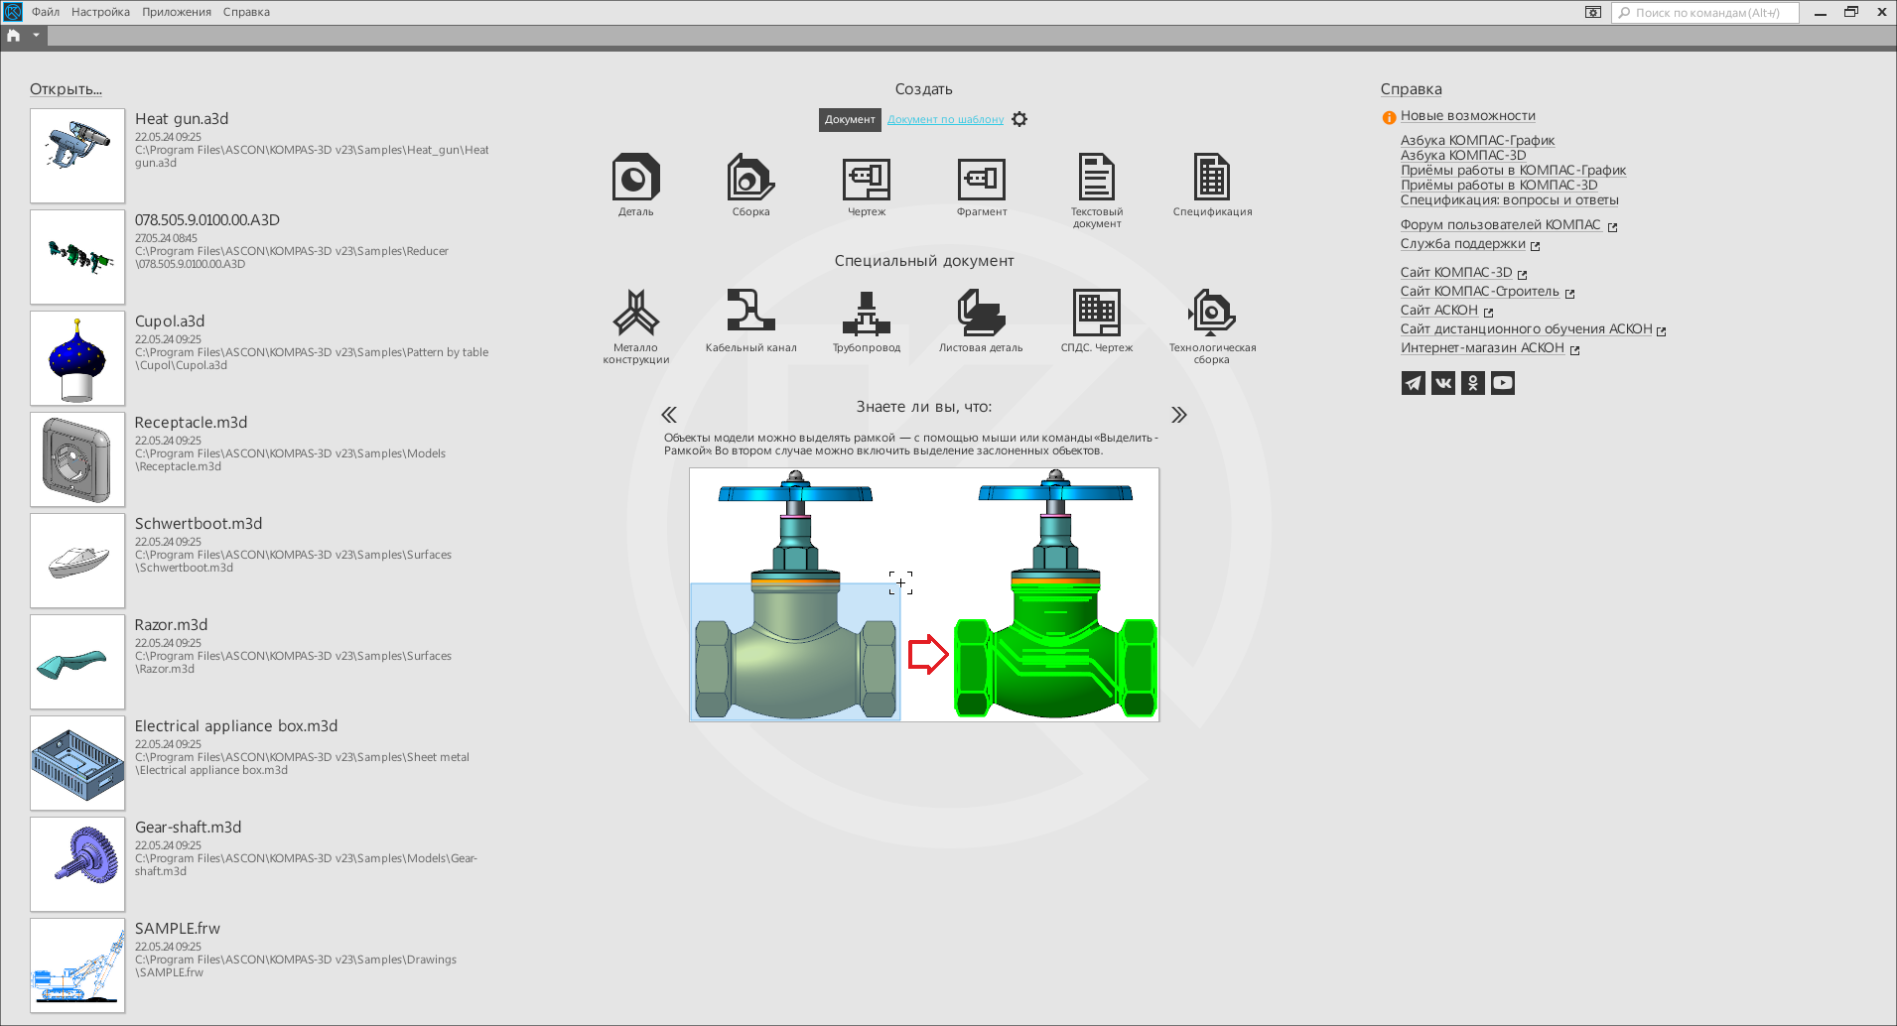
Task: Open the Азбука КОМПАС-3D help link
Action: click(x=1462, y=155)
